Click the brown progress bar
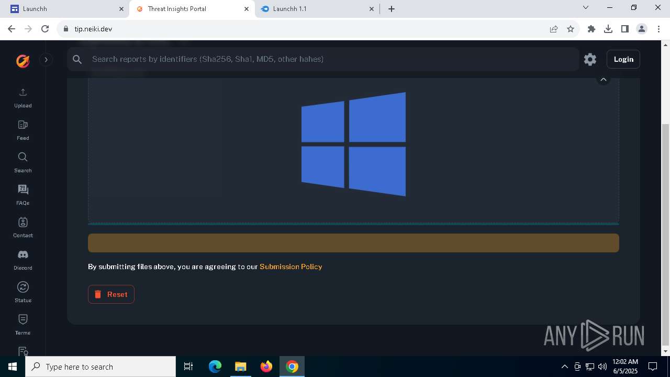 [353, 243]
